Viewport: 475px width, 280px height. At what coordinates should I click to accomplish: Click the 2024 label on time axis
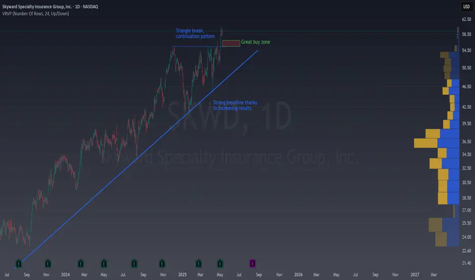65,274
